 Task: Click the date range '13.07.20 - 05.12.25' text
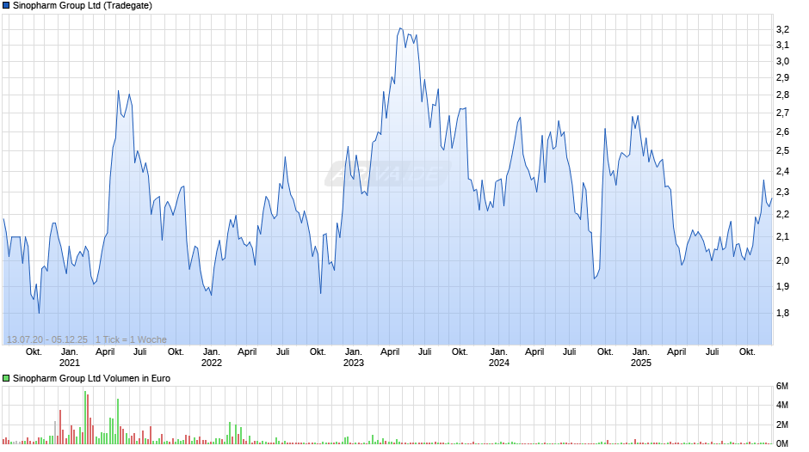47,339
